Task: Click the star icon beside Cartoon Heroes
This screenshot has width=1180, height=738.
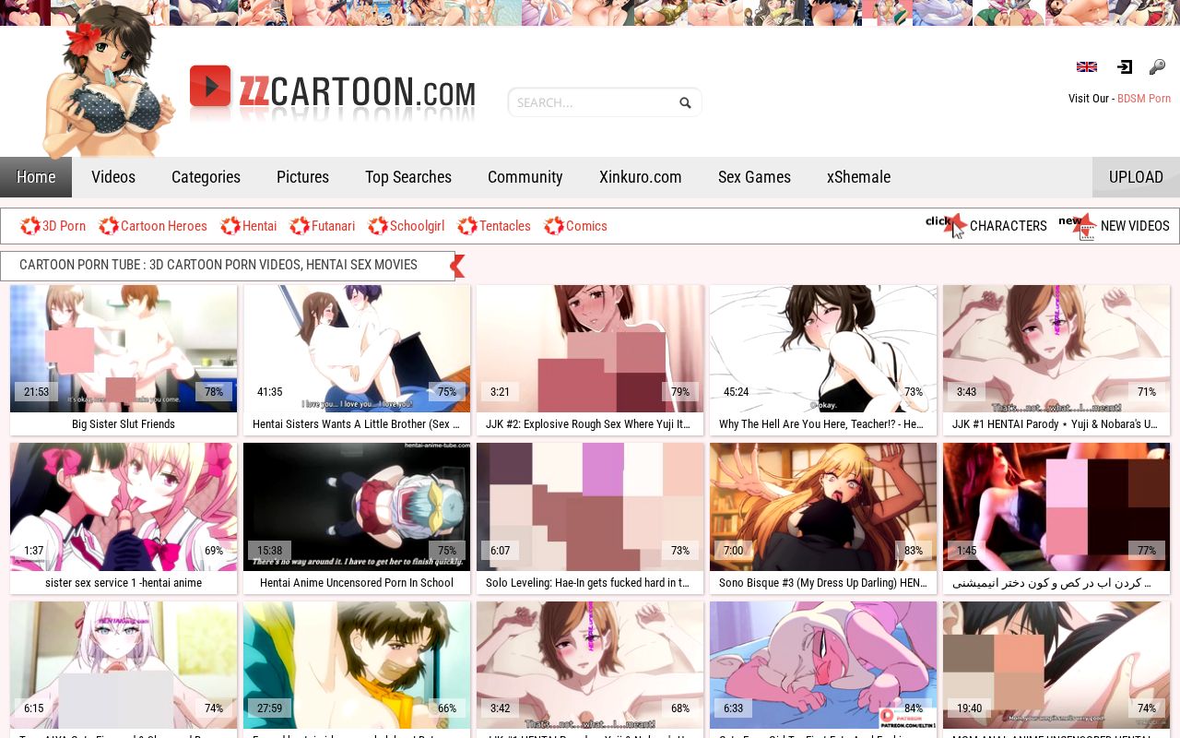Action: click(x=108, y=226)
